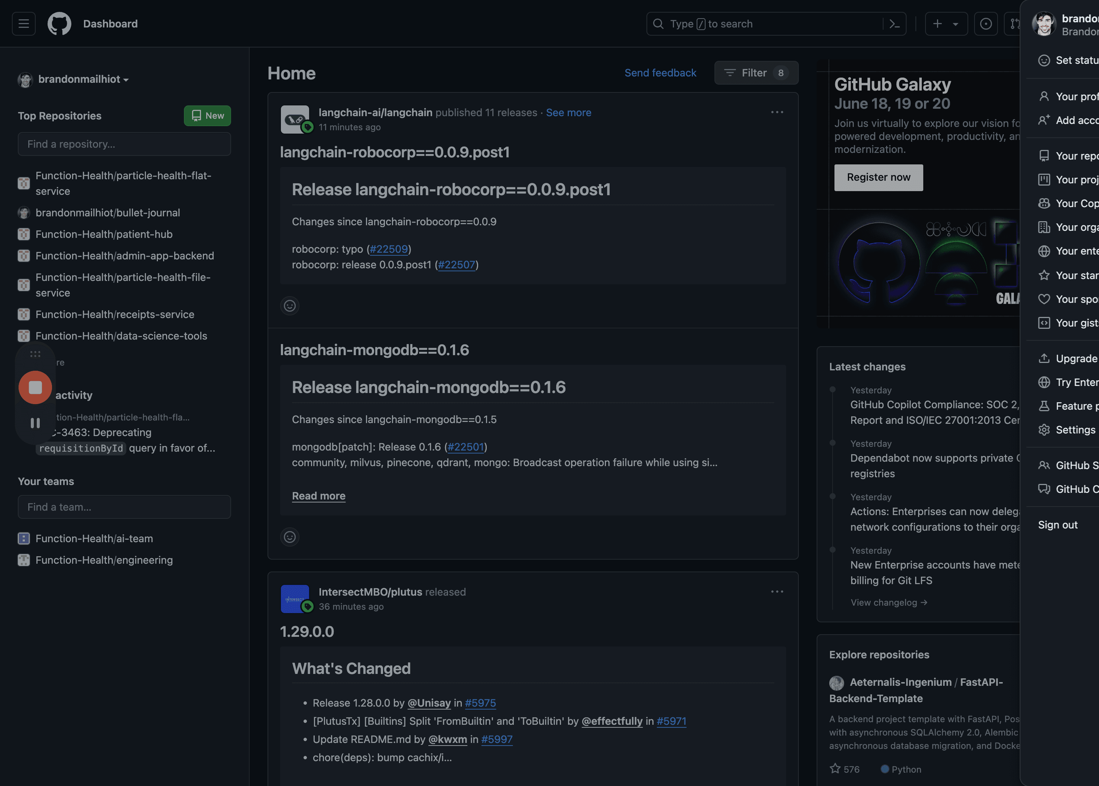The width and height of the screenshot is (1099, 786).
Task: Click the Set status smiley icon
Action: 1044,60
